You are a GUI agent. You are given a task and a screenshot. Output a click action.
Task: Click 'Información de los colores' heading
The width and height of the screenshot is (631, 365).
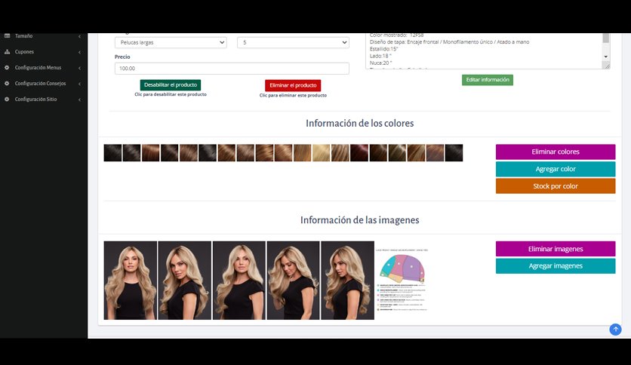click(x=360, y=123)
